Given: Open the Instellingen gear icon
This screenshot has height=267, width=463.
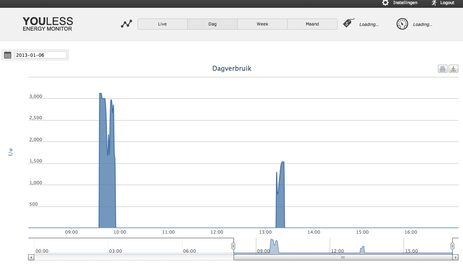Looking at the screenshot, I should pos(385,2).
